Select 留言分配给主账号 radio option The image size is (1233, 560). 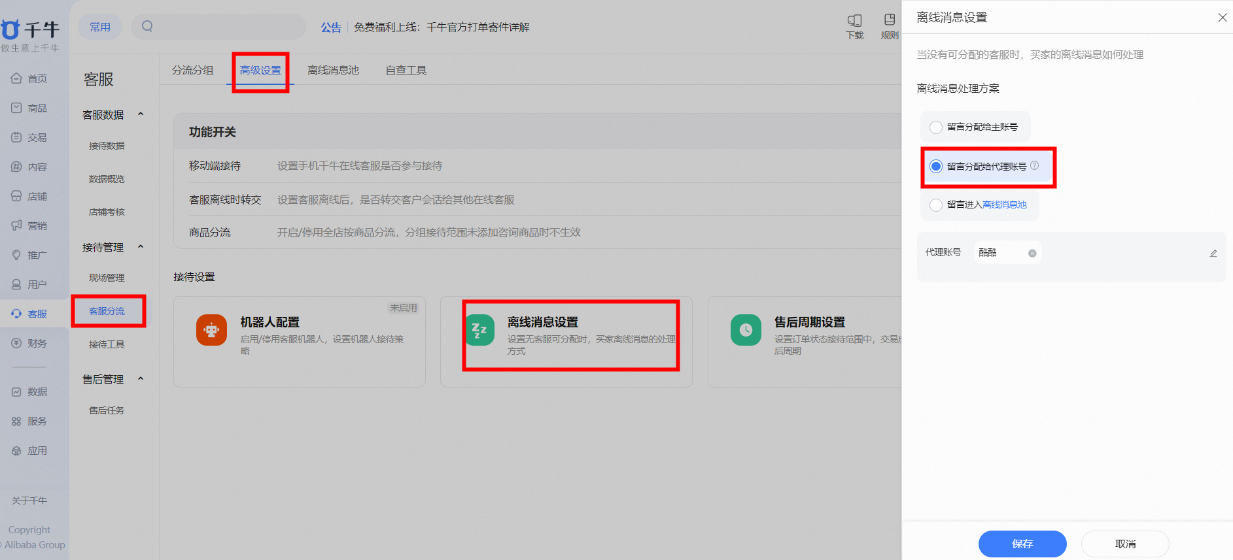(x=936, y=127)
